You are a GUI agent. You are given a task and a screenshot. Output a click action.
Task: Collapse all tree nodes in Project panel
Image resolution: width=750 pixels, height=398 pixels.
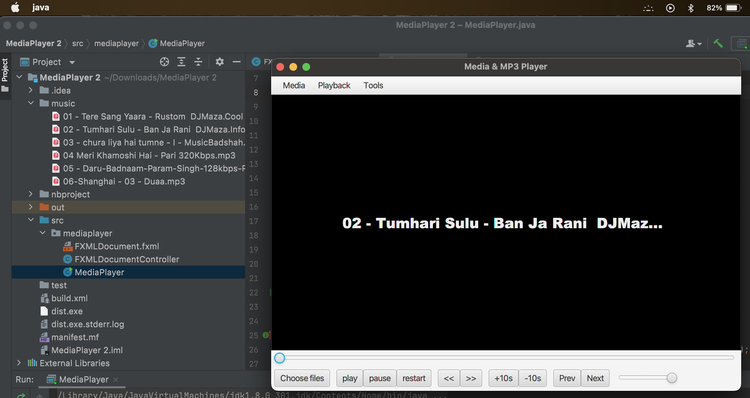tap(198, 62)
